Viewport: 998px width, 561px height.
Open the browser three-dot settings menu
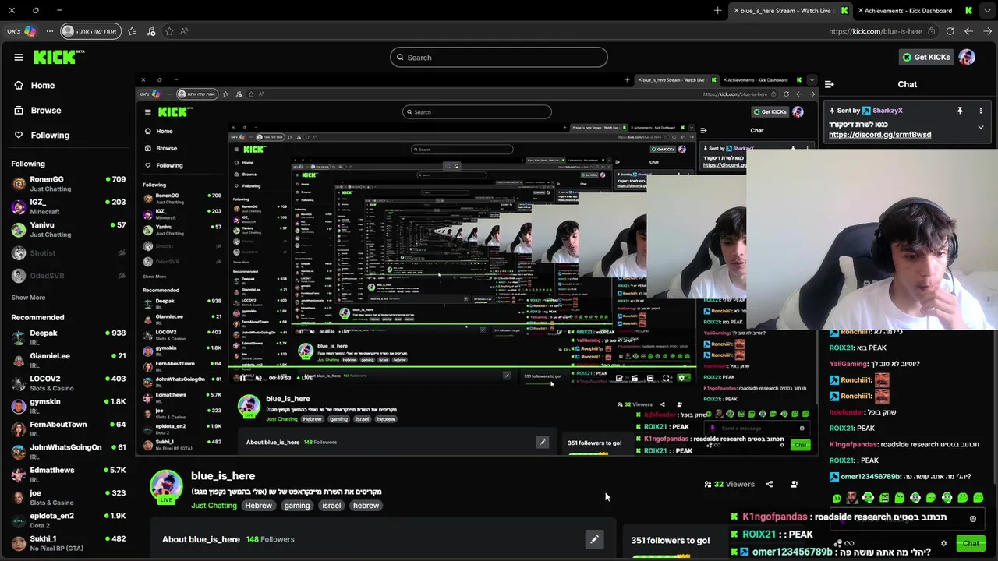50,31
